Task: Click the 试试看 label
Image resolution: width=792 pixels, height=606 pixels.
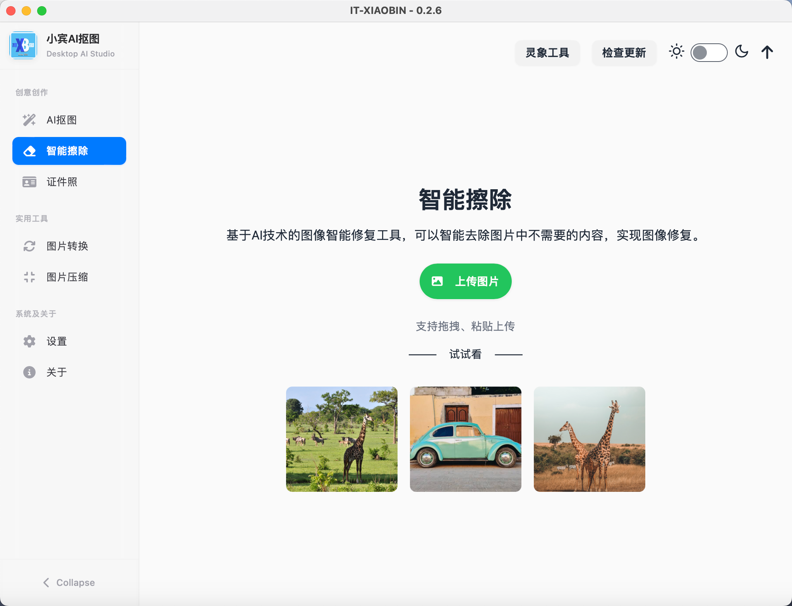Action: [x=465, y=354]
